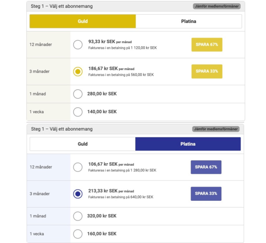Click the yellow SPARA 67% badge
266x243 pixels.
coord(207,44)
